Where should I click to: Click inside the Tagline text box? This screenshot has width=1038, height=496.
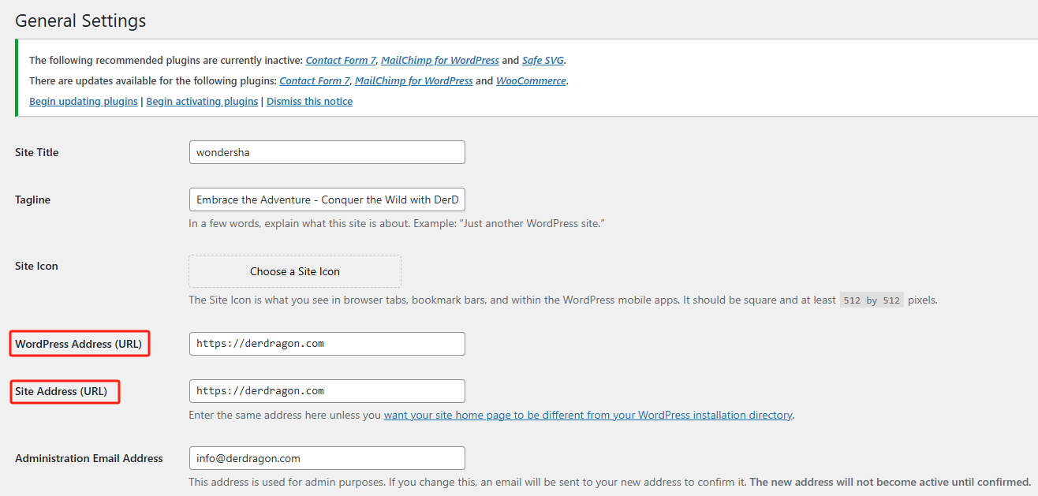click(x=327, y=199)
